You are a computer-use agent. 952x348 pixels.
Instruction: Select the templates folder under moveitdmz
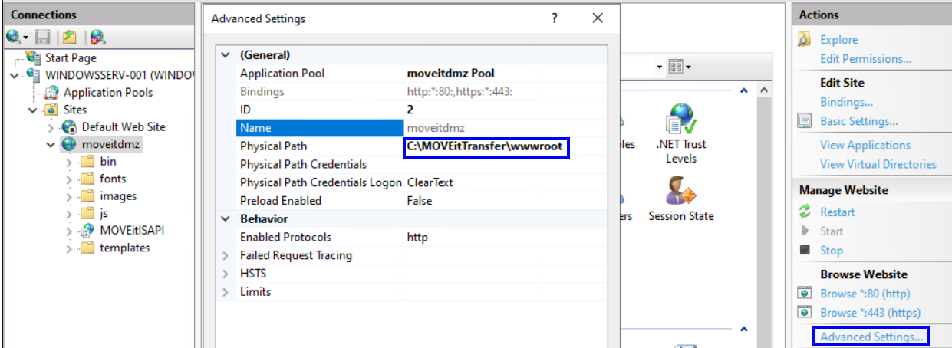(x=124, y=248)
